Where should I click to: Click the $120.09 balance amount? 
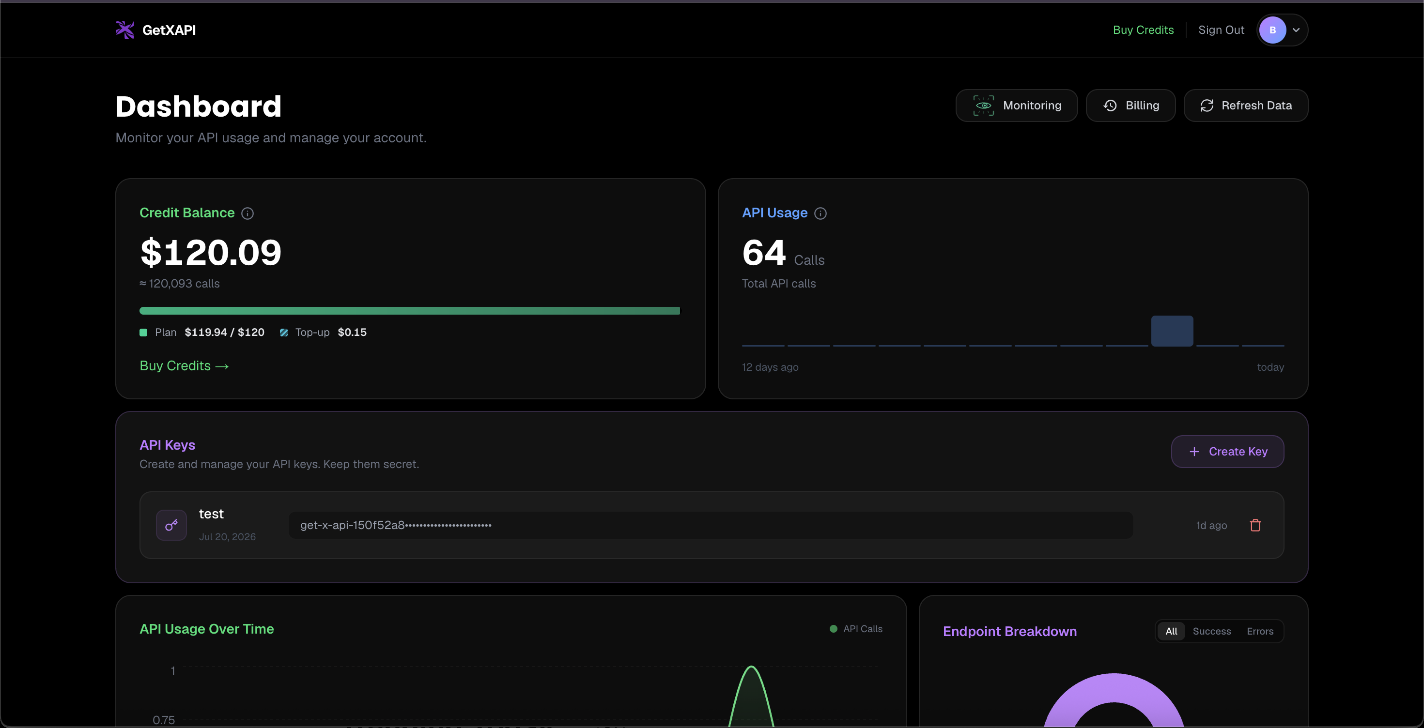pos(211,252)
